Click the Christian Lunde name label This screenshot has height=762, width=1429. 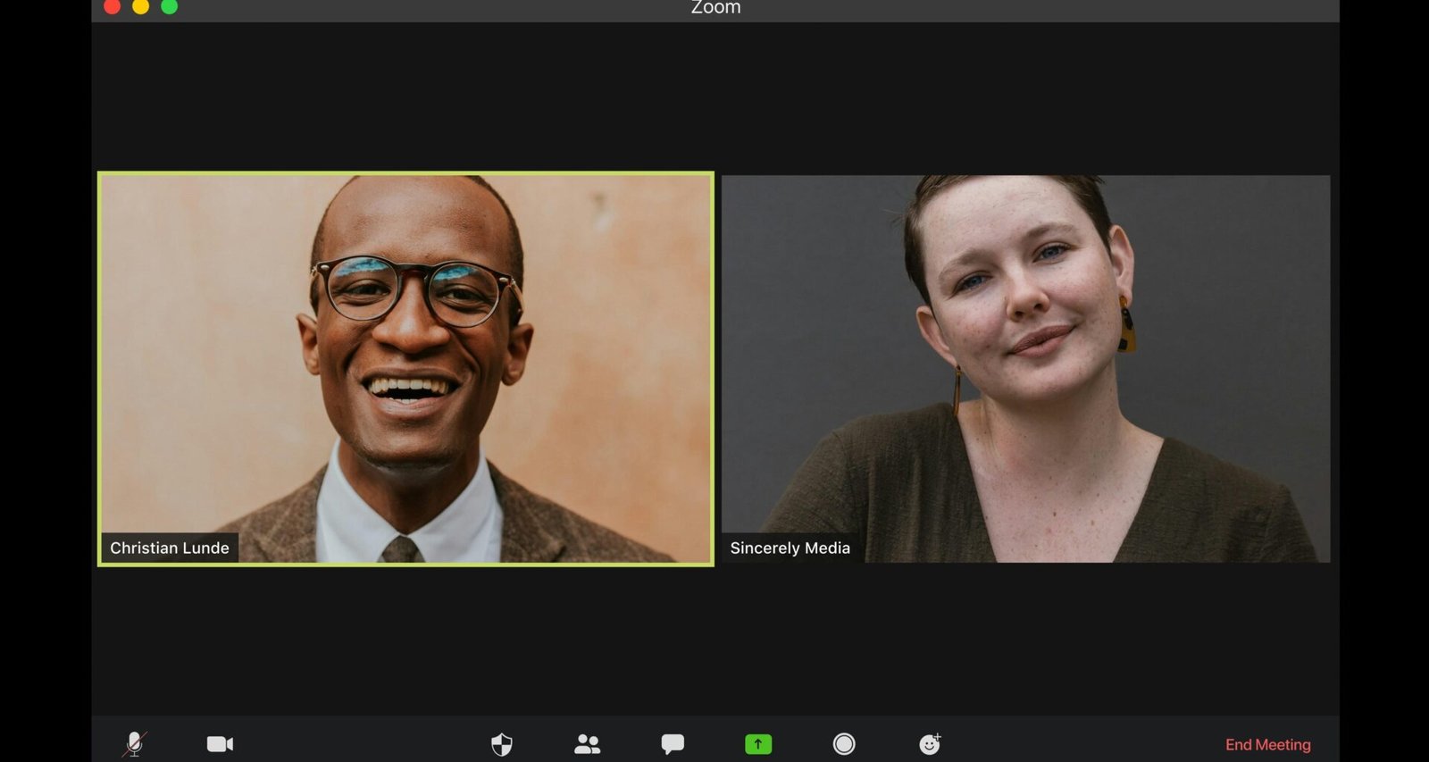pyautogui.click(x=170, y=548)
